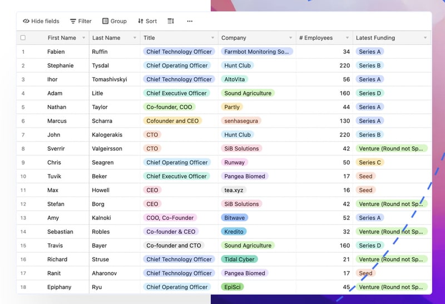This screenshot has width=445, height=304.
Task: Open the three-dot more options menu
Action: point(190,21)
